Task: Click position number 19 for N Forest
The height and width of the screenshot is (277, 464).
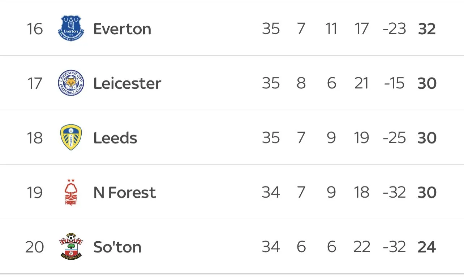Action: click(x=35, y=192)
